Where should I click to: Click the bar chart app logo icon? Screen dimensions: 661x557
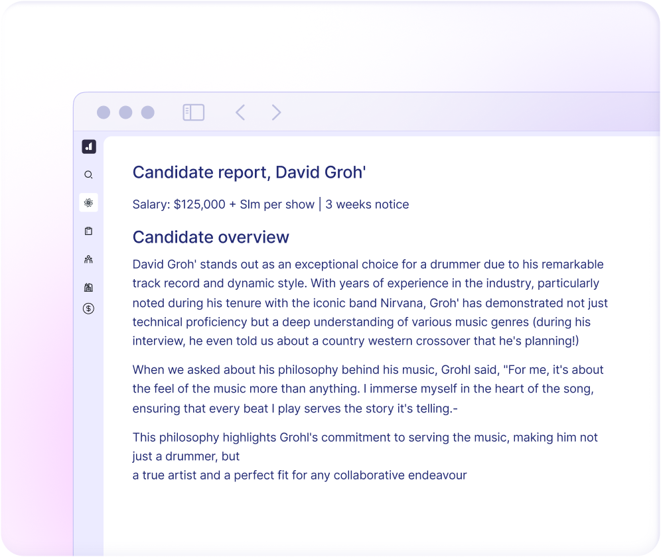point(89,147)
